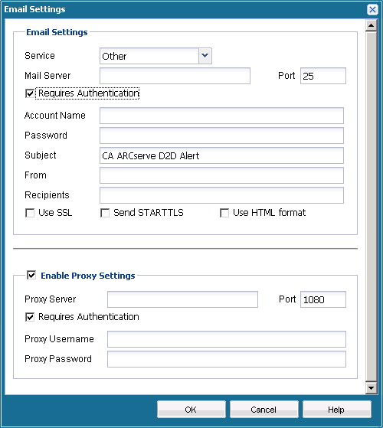Click the Proxy Username field
383x428 pixels.
[226, 339]
